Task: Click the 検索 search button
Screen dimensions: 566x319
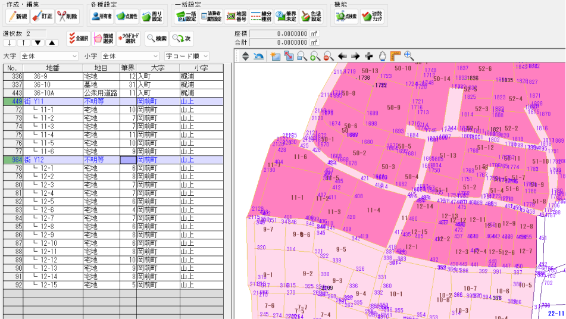Action: pos(156,38)
